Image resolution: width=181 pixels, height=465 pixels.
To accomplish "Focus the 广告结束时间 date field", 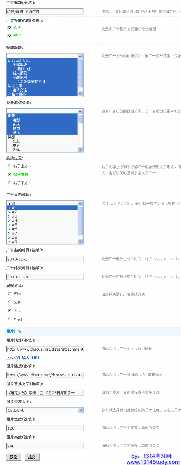I will click(x=45, y=277).
